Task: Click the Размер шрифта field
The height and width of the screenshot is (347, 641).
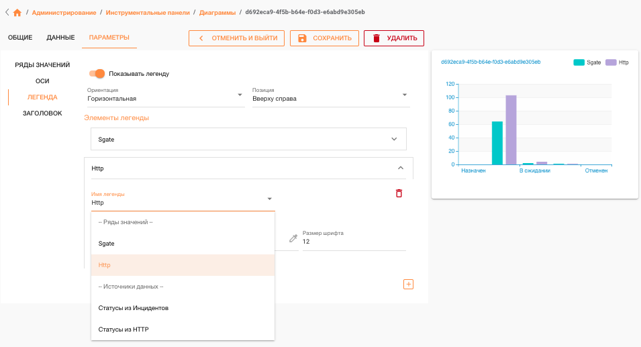Action: tap(354, 242)
